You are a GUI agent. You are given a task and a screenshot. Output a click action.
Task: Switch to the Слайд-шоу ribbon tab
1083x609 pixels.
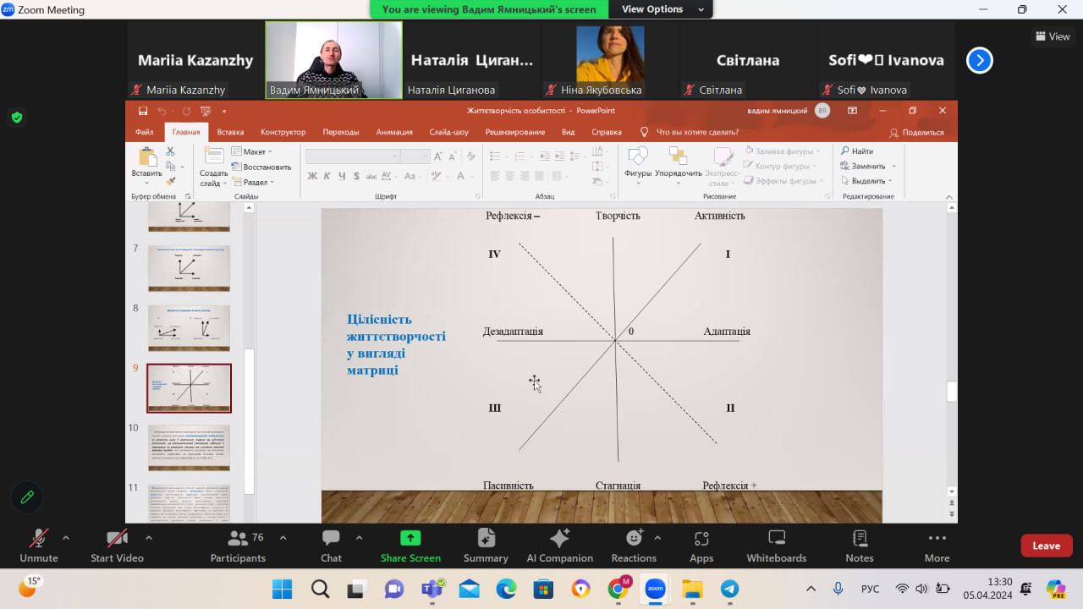click(x=448, y=132)
